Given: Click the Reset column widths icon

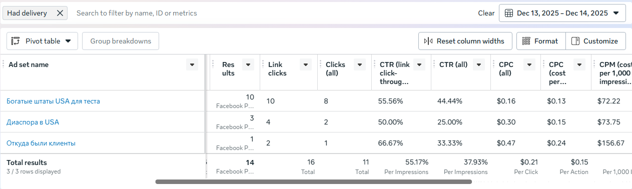Looking at the screenshot, I should click(x=428, y=41).
